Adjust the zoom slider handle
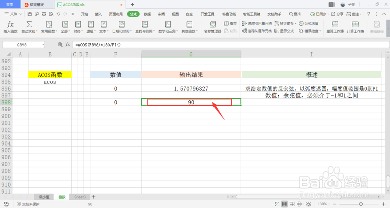This screenshot has height=208, width=390. click(x=361, y=204)
